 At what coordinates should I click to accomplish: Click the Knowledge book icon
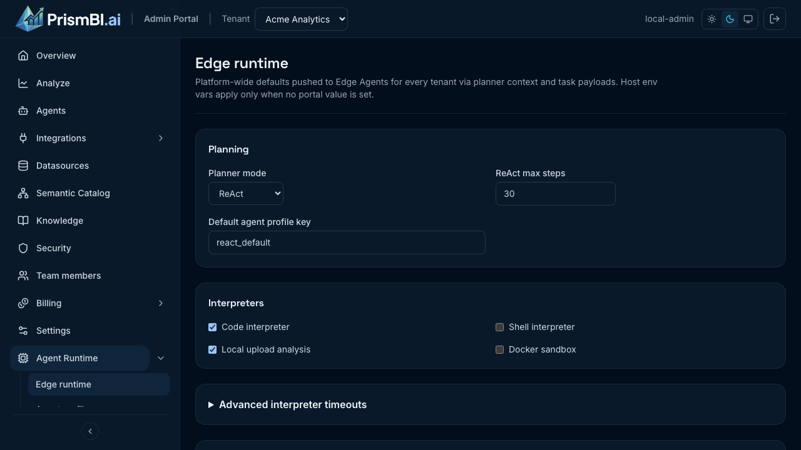click(x=23, y=221)
